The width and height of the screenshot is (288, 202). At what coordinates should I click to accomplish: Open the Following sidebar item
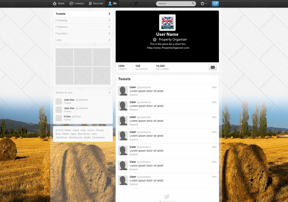pyautogui.click(x=83, y=21)
